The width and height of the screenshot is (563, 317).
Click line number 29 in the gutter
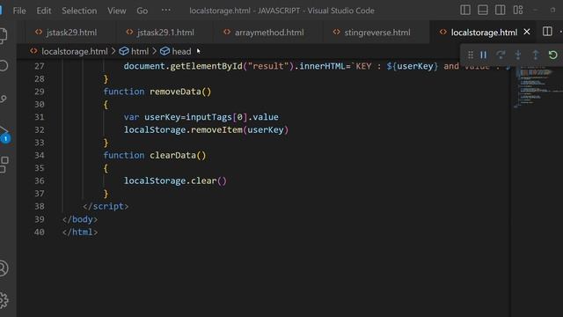click(x=39, y=92)
